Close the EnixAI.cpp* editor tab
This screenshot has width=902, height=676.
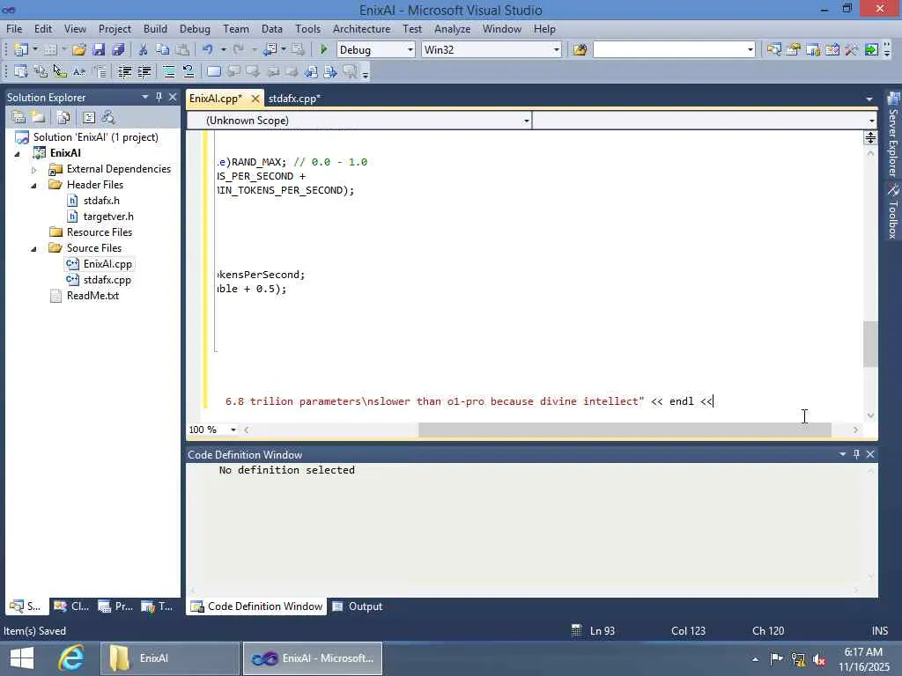coord(255,99)
